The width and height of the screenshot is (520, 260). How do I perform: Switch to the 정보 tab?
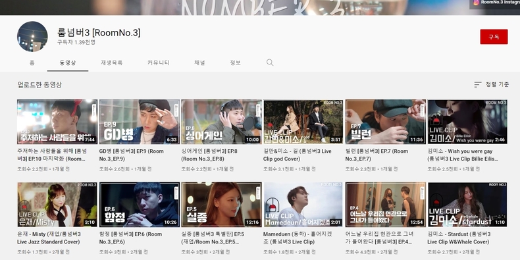235,63
